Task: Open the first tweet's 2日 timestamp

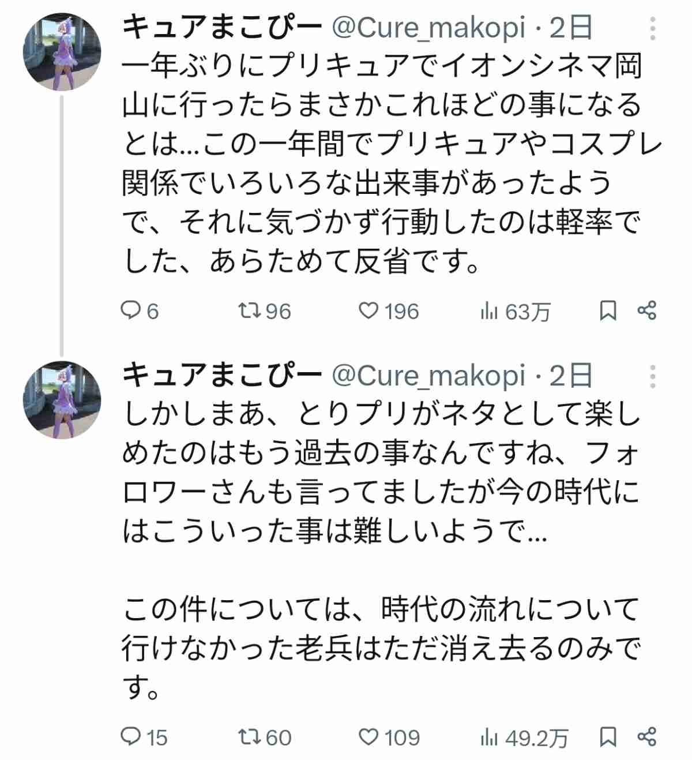Action: click(570, 28)
